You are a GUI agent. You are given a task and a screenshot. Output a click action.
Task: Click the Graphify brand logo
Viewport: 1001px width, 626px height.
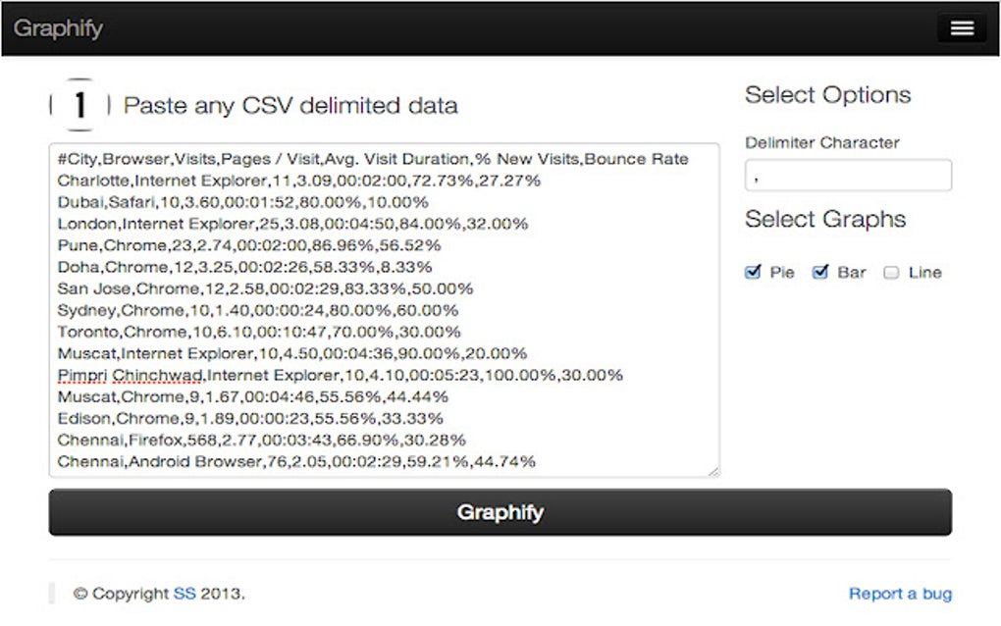(59, 28)
